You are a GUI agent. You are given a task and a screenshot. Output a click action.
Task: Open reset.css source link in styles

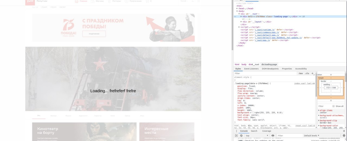pos(305,126)
